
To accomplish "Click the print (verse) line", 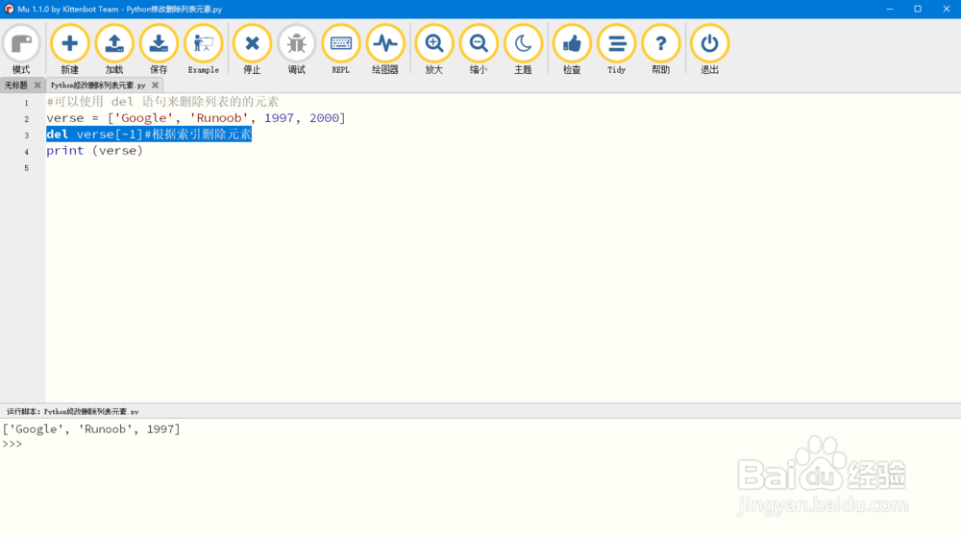I will (x=94, y=151).
